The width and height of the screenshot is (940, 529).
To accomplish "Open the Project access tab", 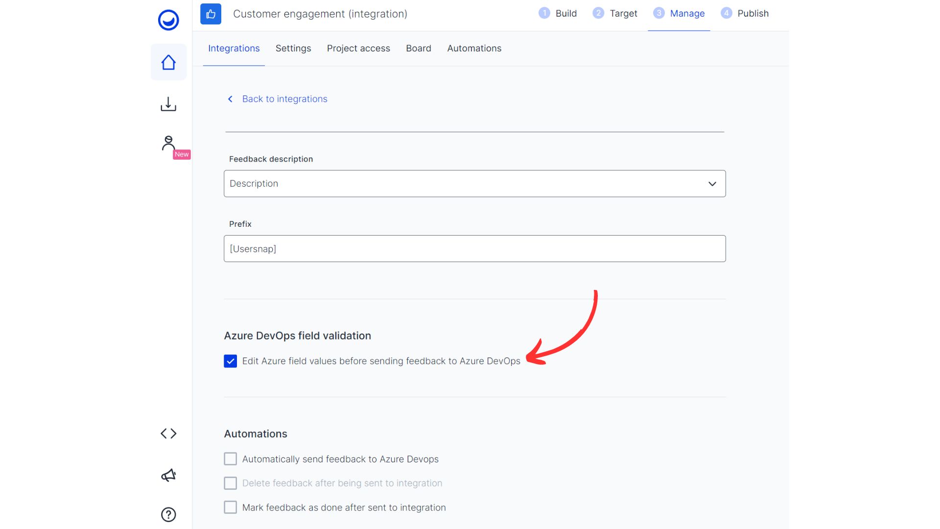I will (x=358, y=48).
